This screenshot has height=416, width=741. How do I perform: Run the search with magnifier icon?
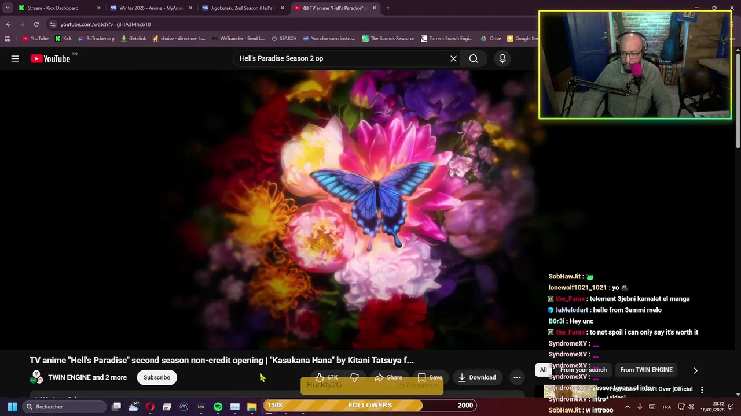(x=474, y=58)
